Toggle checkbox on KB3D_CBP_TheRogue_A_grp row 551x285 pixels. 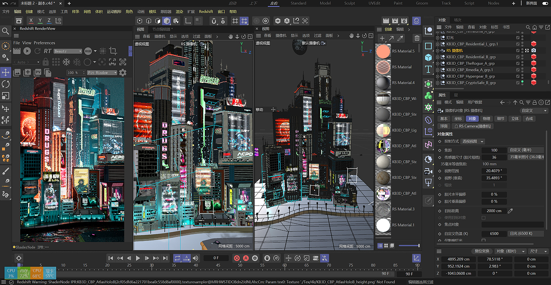[x=518, y=63]
